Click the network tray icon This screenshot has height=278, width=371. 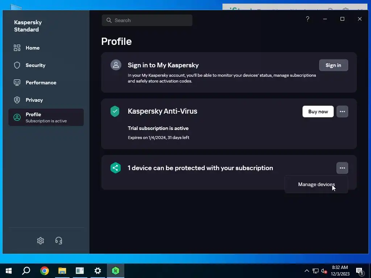click(x=316, y=271)
